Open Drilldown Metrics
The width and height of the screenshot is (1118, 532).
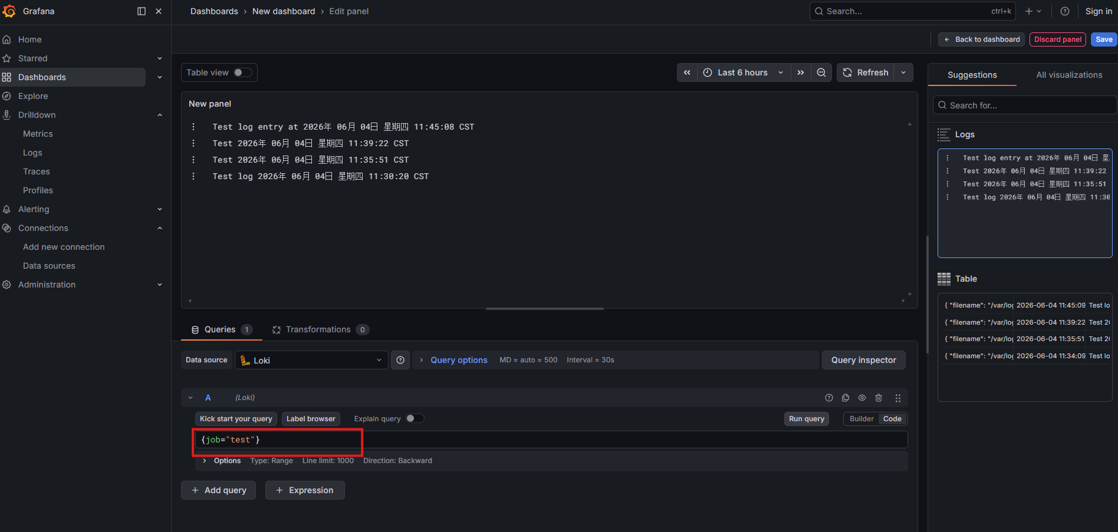[38, 134]
